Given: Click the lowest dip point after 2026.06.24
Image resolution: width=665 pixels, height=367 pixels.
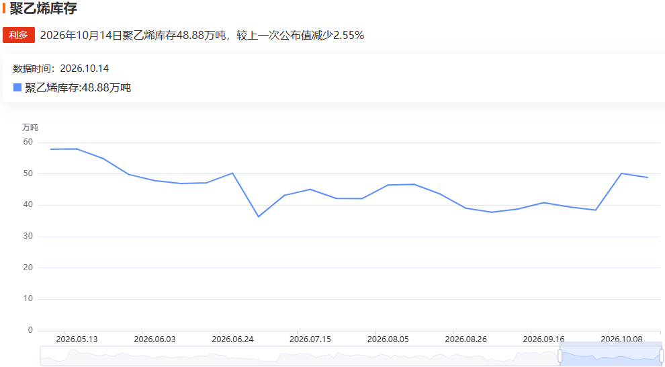Looking at the screenshot, I should click(x=259, y=217).
